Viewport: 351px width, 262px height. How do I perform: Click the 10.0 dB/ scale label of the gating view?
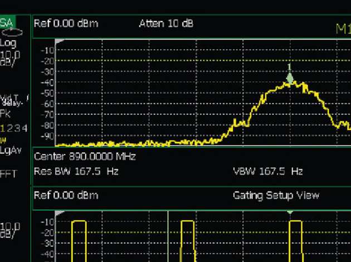pos(10,230)
